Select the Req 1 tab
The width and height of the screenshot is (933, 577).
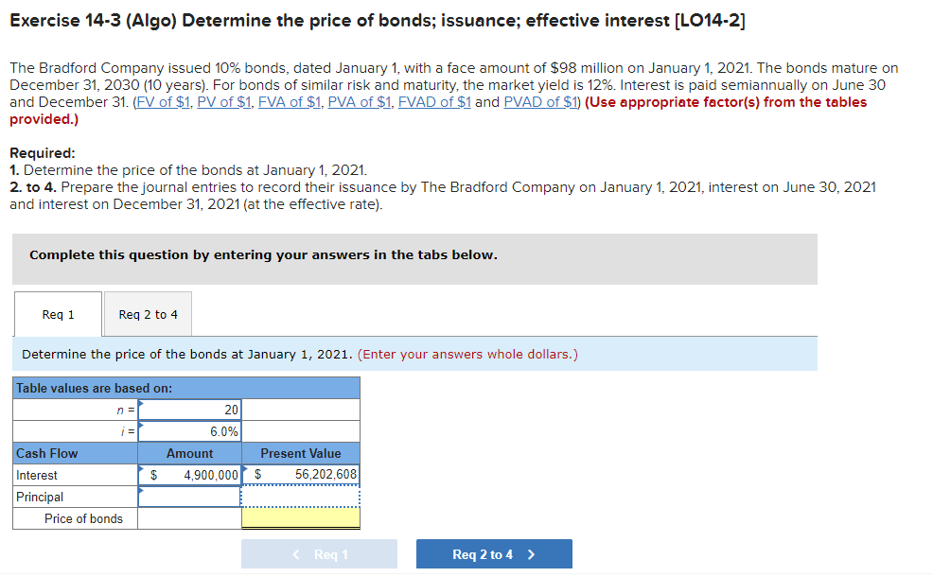58,314
